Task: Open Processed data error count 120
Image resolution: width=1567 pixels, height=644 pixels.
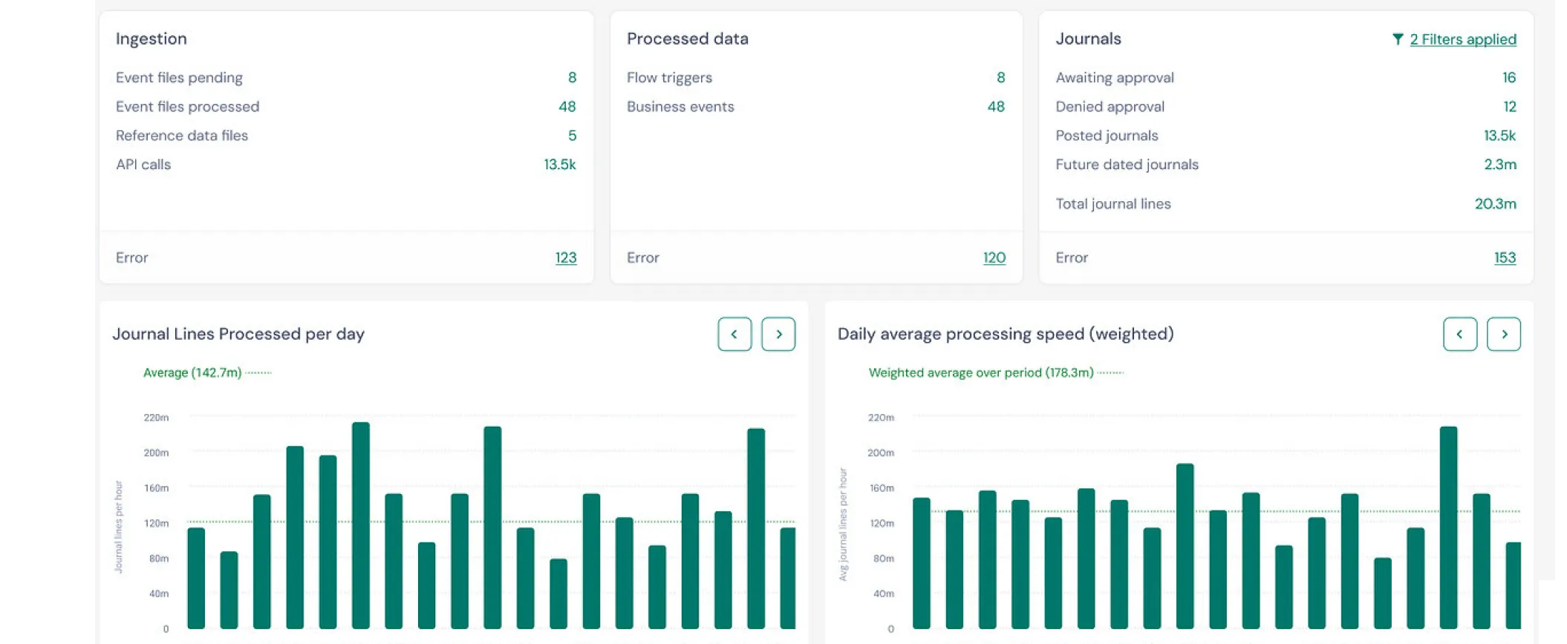Action: 994,257
